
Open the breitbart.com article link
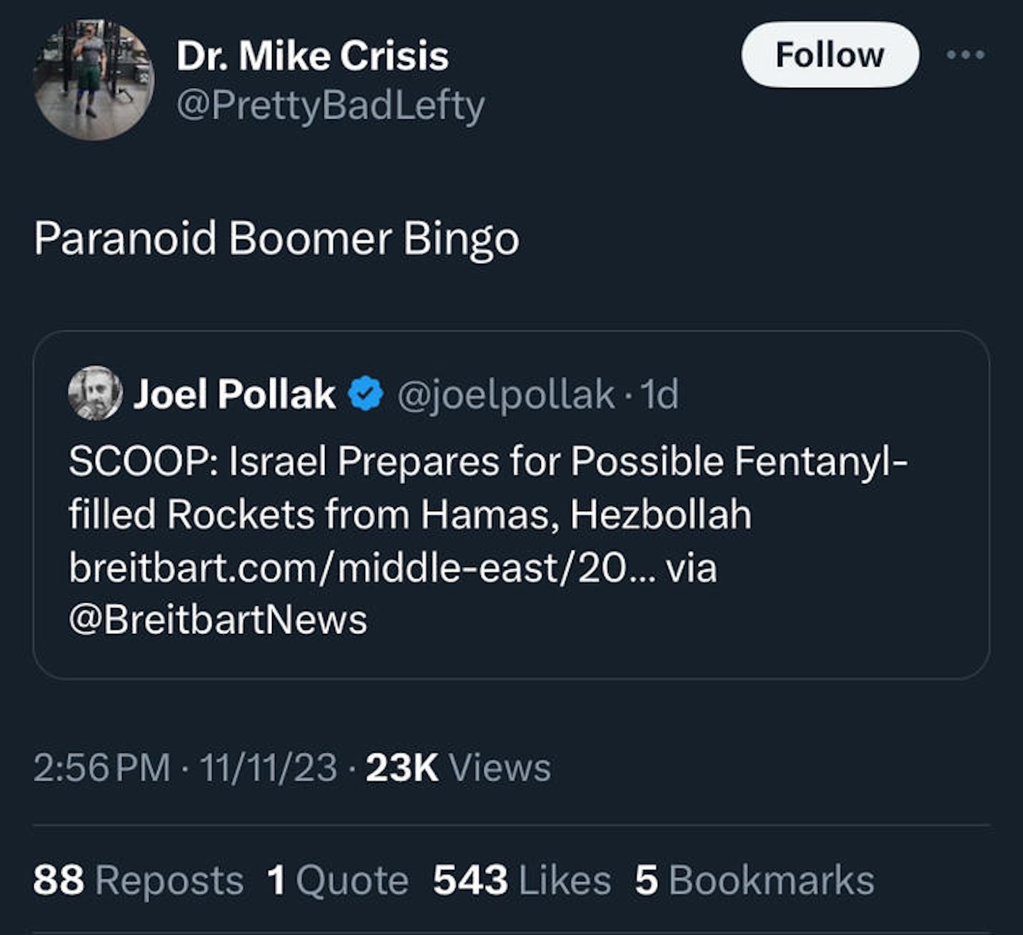pos(347,568)
